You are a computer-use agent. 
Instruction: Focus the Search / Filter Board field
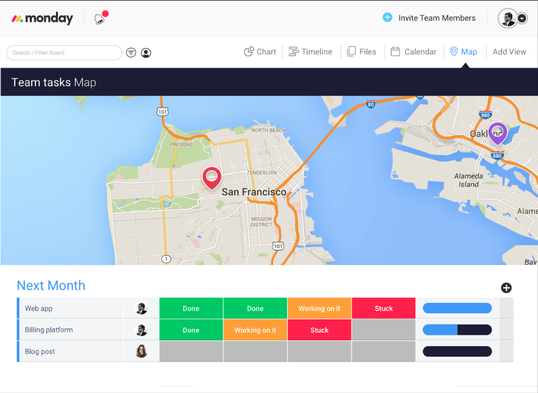(x=64, y=53)
